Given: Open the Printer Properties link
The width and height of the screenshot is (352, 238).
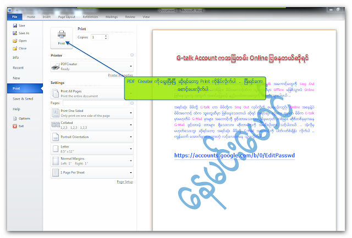Looking at the screenshot, I should tap(120, 75).
